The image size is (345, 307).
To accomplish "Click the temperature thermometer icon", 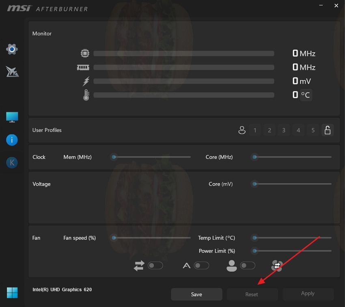I will [x=86, y=95].
